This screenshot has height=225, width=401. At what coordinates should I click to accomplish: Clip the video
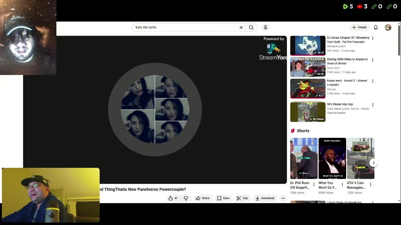(x=242, y=198)
